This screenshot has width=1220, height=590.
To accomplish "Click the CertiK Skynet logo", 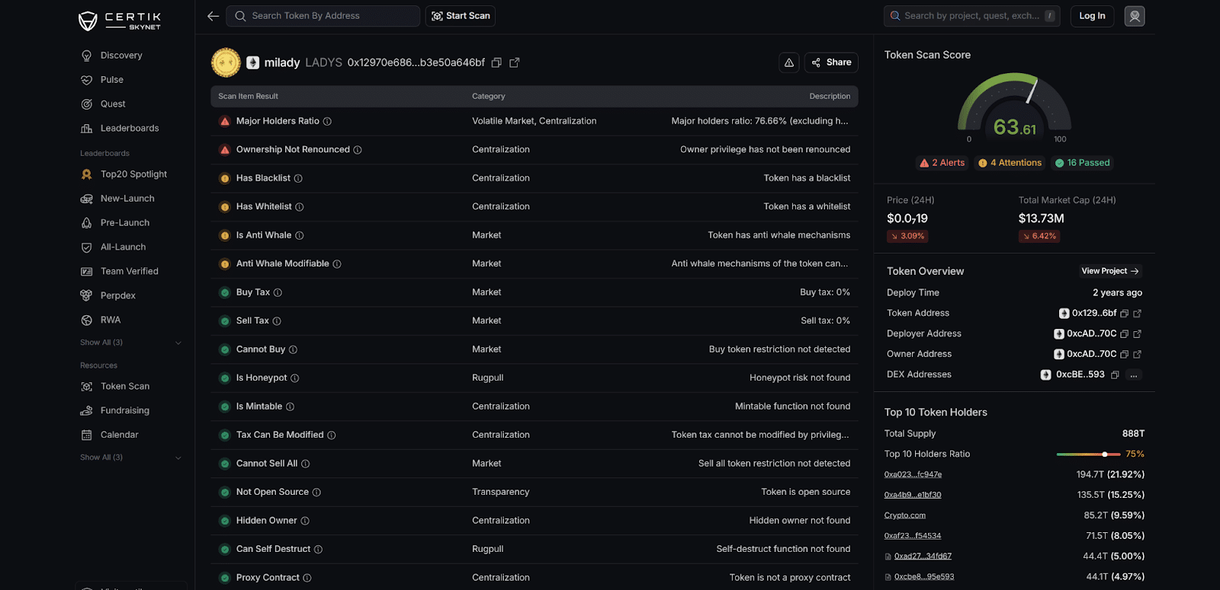I will (120, 21).
